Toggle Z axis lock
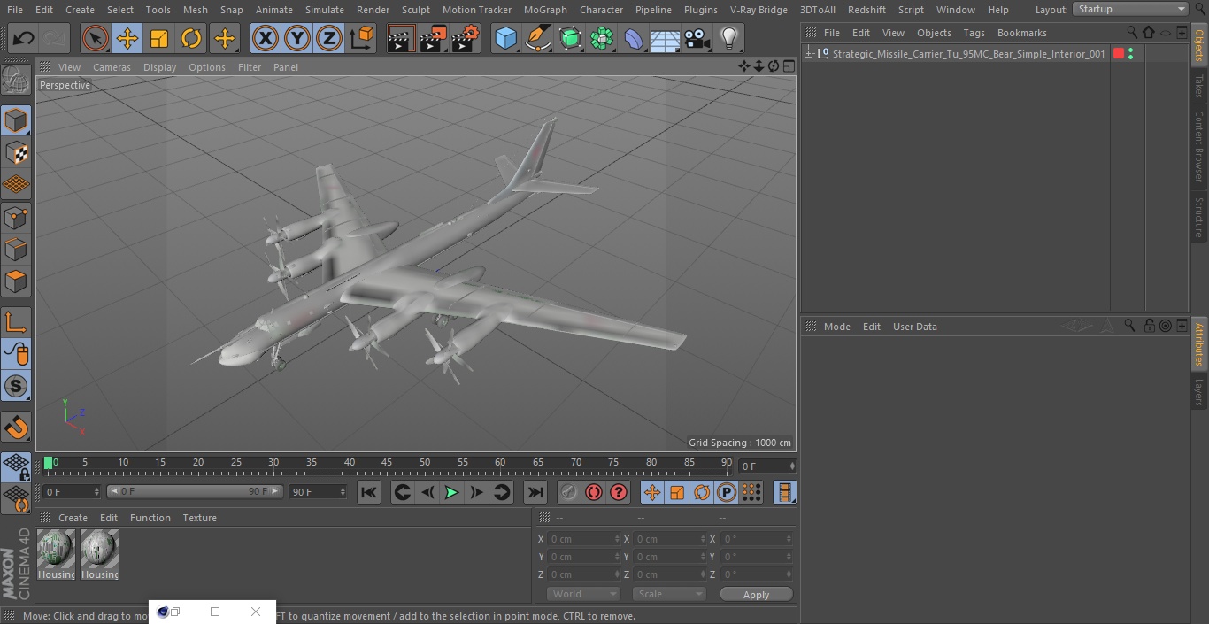 (x=328, y=38)
